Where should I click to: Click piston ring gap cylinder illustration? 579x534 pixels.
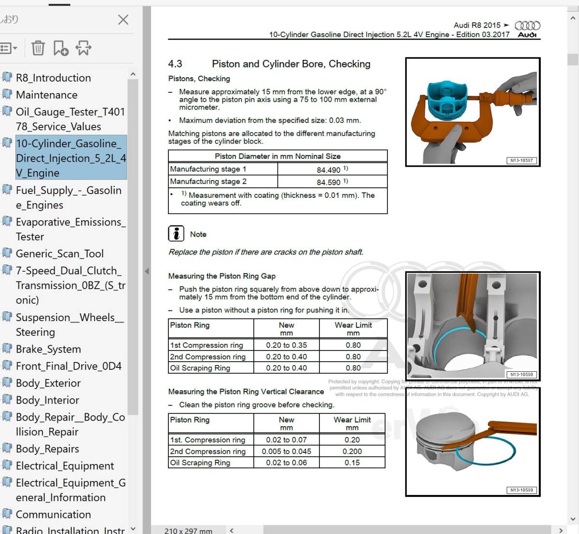pos(473,326)
